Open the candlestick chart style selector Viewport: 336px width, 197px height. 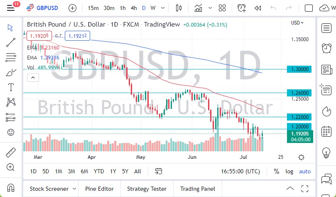pyautogui.click(x=179, y=8)
